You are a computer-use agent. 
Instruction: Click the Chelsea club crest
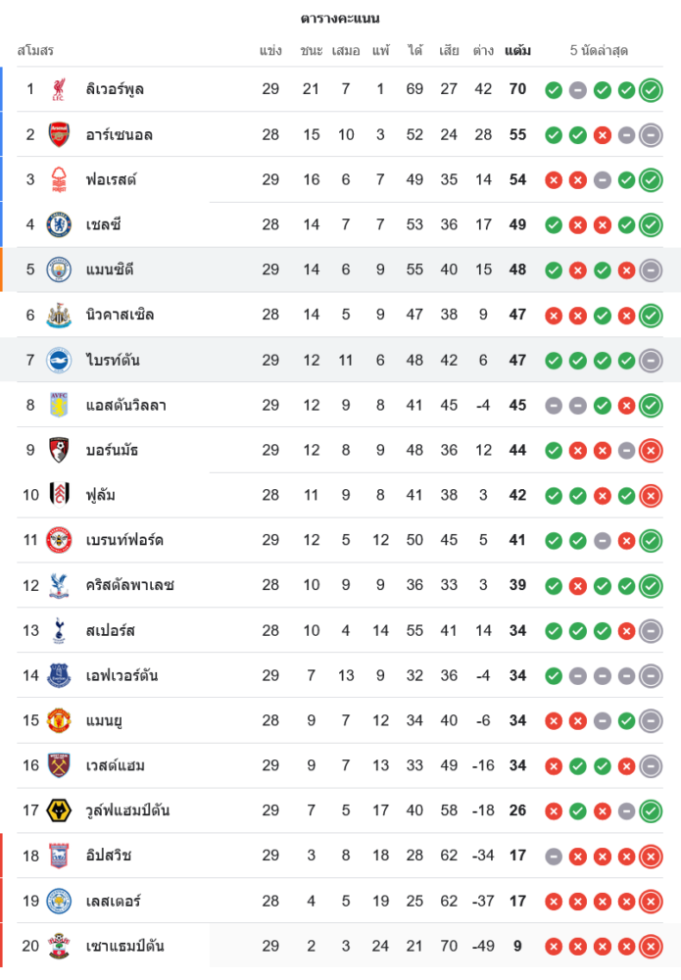point(60,225)
